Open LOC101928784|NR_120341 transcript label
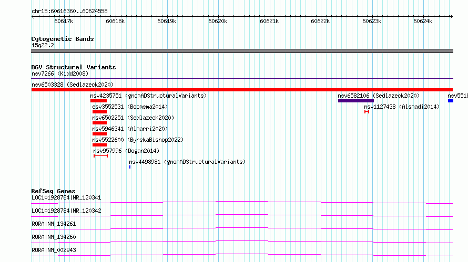Image resolution: width=468 pixels, height=262 pixels. [x=66, y=197]
